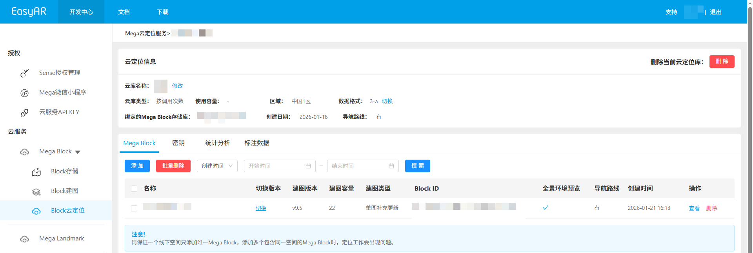Screen dimensions: 753x253
Task: Check the first Mega Block row checkbox
Action: point(134,208)
